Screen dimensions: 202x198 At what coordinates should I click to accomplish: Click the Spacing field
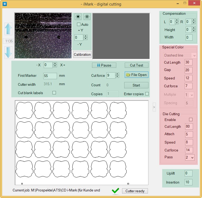(189, 103)
